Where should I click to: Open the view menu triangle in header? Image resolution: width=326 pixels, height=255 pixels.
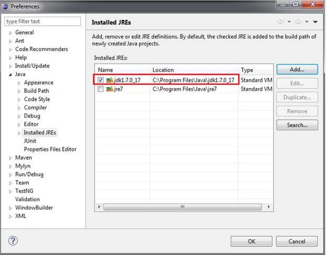click(315, 22)
